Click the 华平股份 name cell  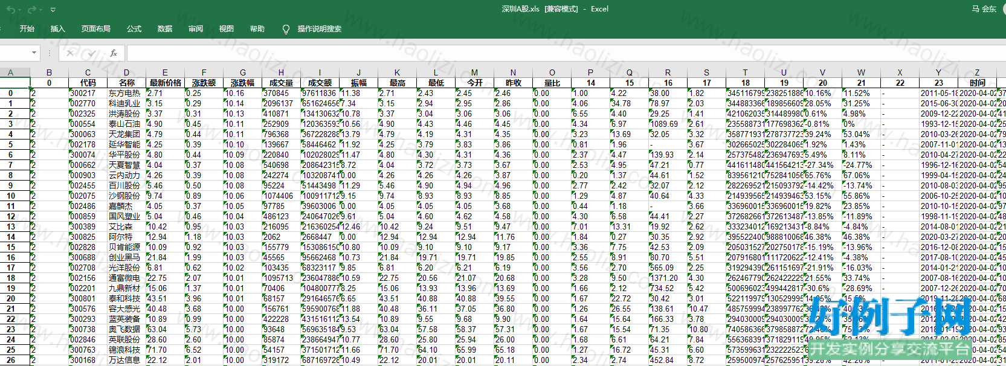(126, 155)
